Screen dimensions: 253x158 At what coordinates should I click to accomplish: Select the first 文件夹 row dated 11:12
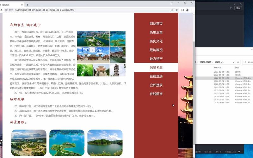tap(224, 72)
